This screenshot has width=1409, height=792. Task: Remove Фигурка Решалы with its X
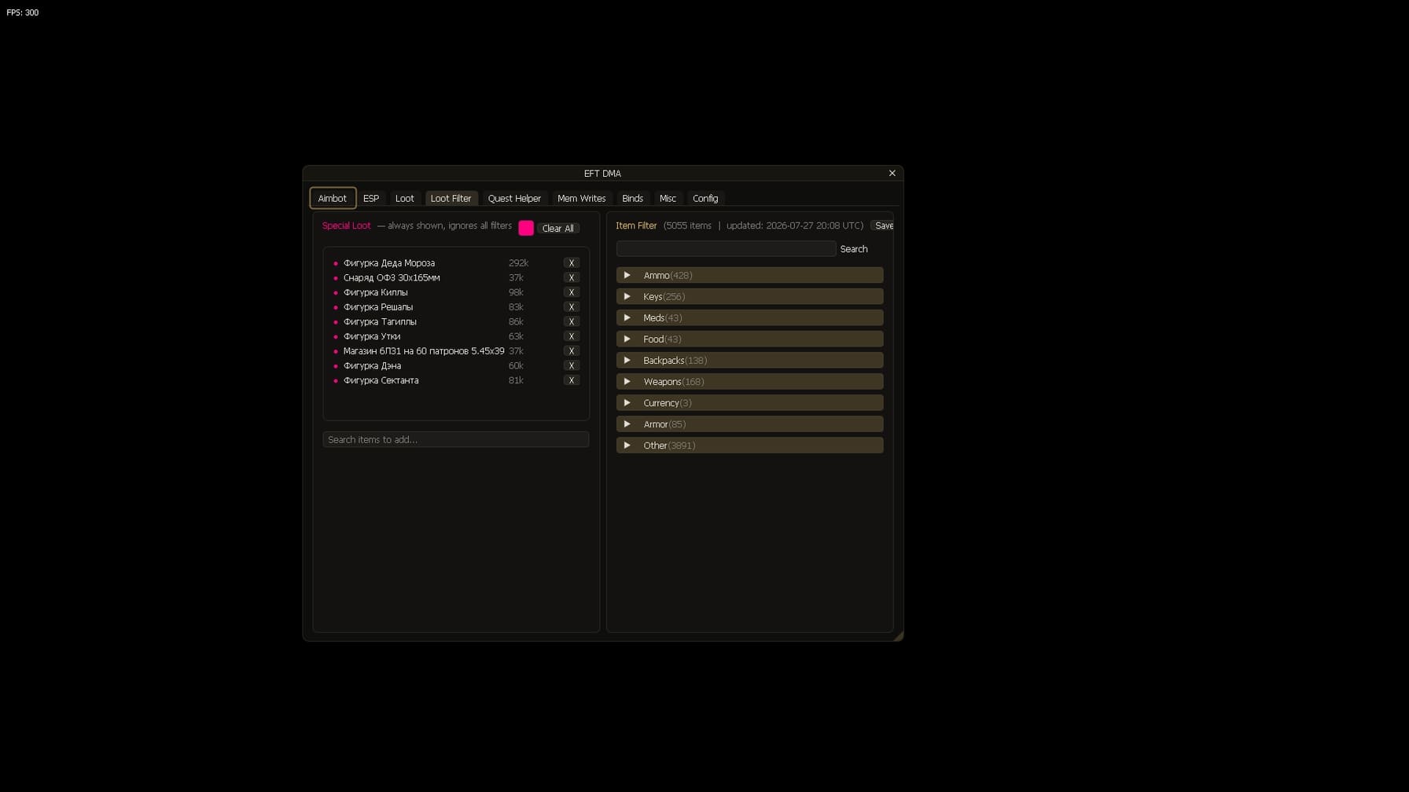[x=572, y=307]
